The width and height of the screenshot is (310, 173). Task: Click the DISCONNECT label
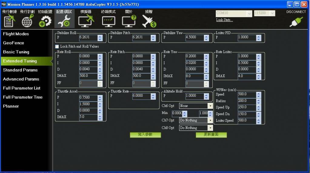[296, 12]
